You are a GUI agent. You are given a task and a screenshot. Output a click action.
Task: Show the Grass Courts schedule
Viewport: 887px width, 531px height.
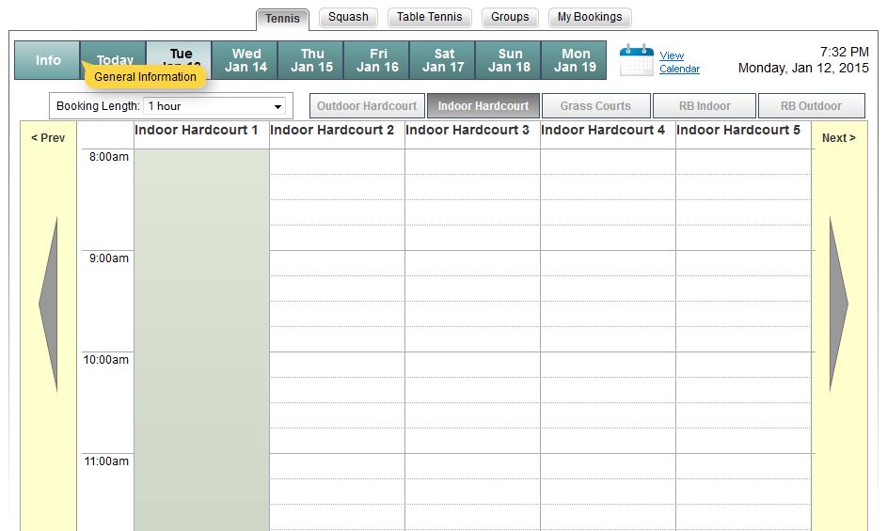595,106
